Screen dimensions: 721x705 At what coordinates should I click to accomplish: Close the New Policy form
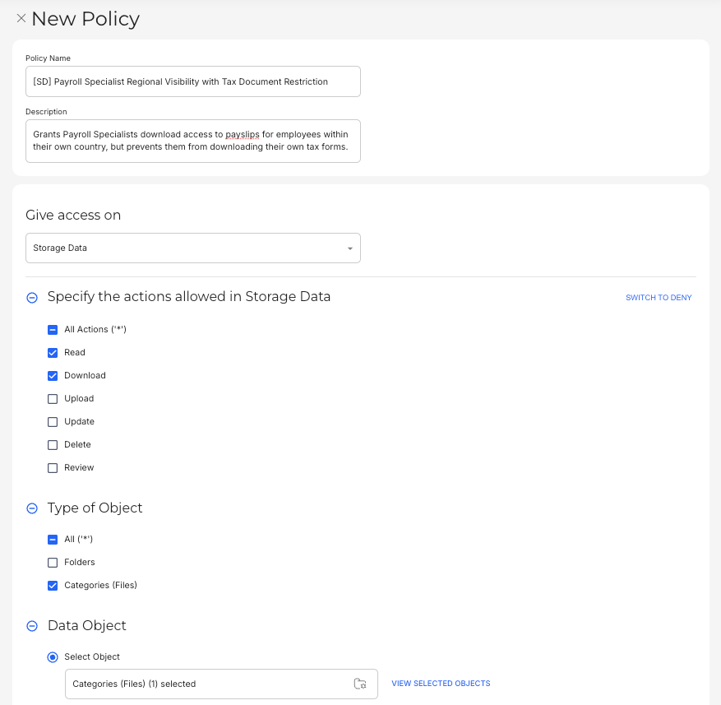pyautogui.click(x=21, y=18)
